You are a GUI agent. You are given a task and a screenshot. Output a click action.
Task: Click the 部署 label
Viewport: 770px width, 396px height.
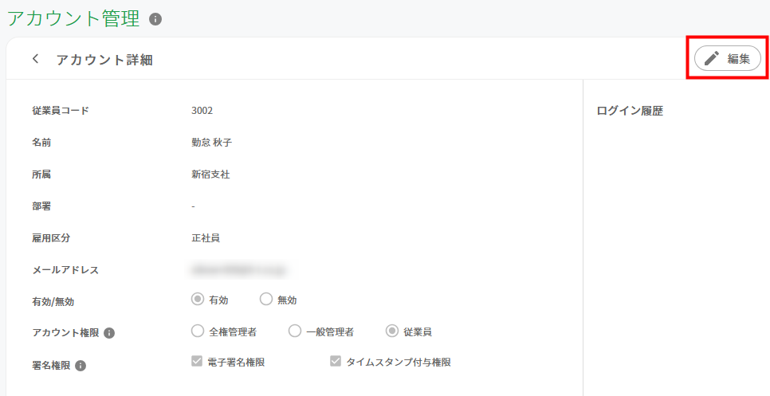point(41,206)
